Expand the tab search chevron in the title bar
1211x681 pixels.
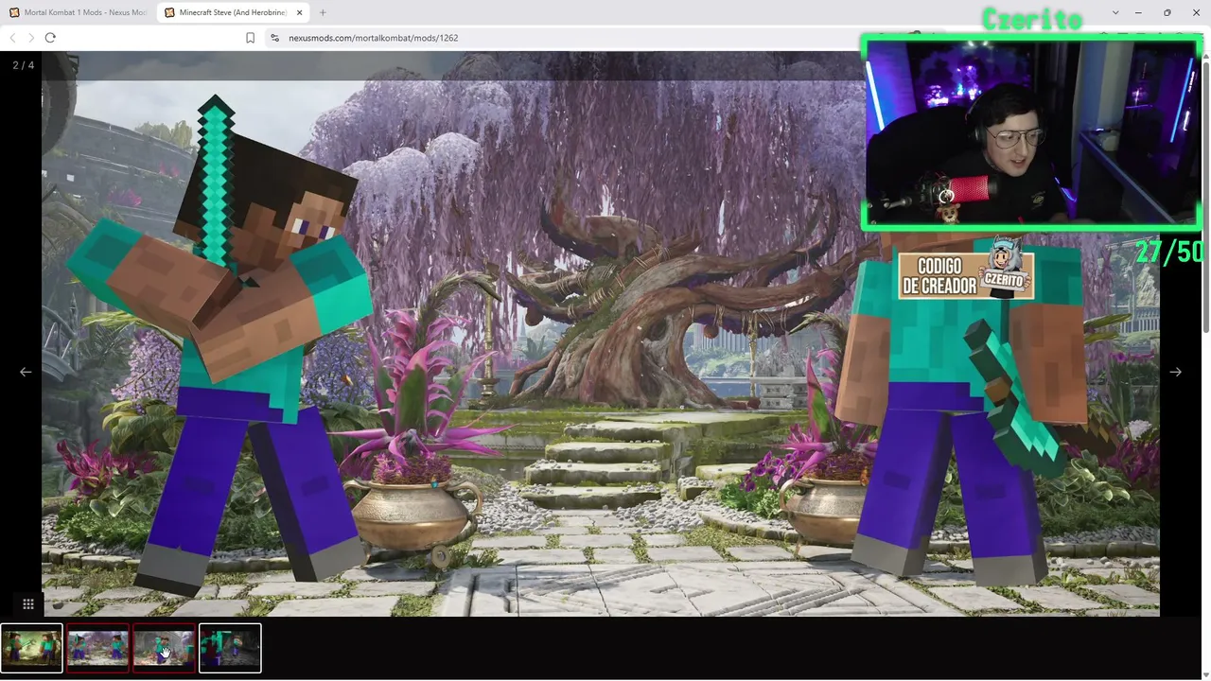coord(1115,12)
